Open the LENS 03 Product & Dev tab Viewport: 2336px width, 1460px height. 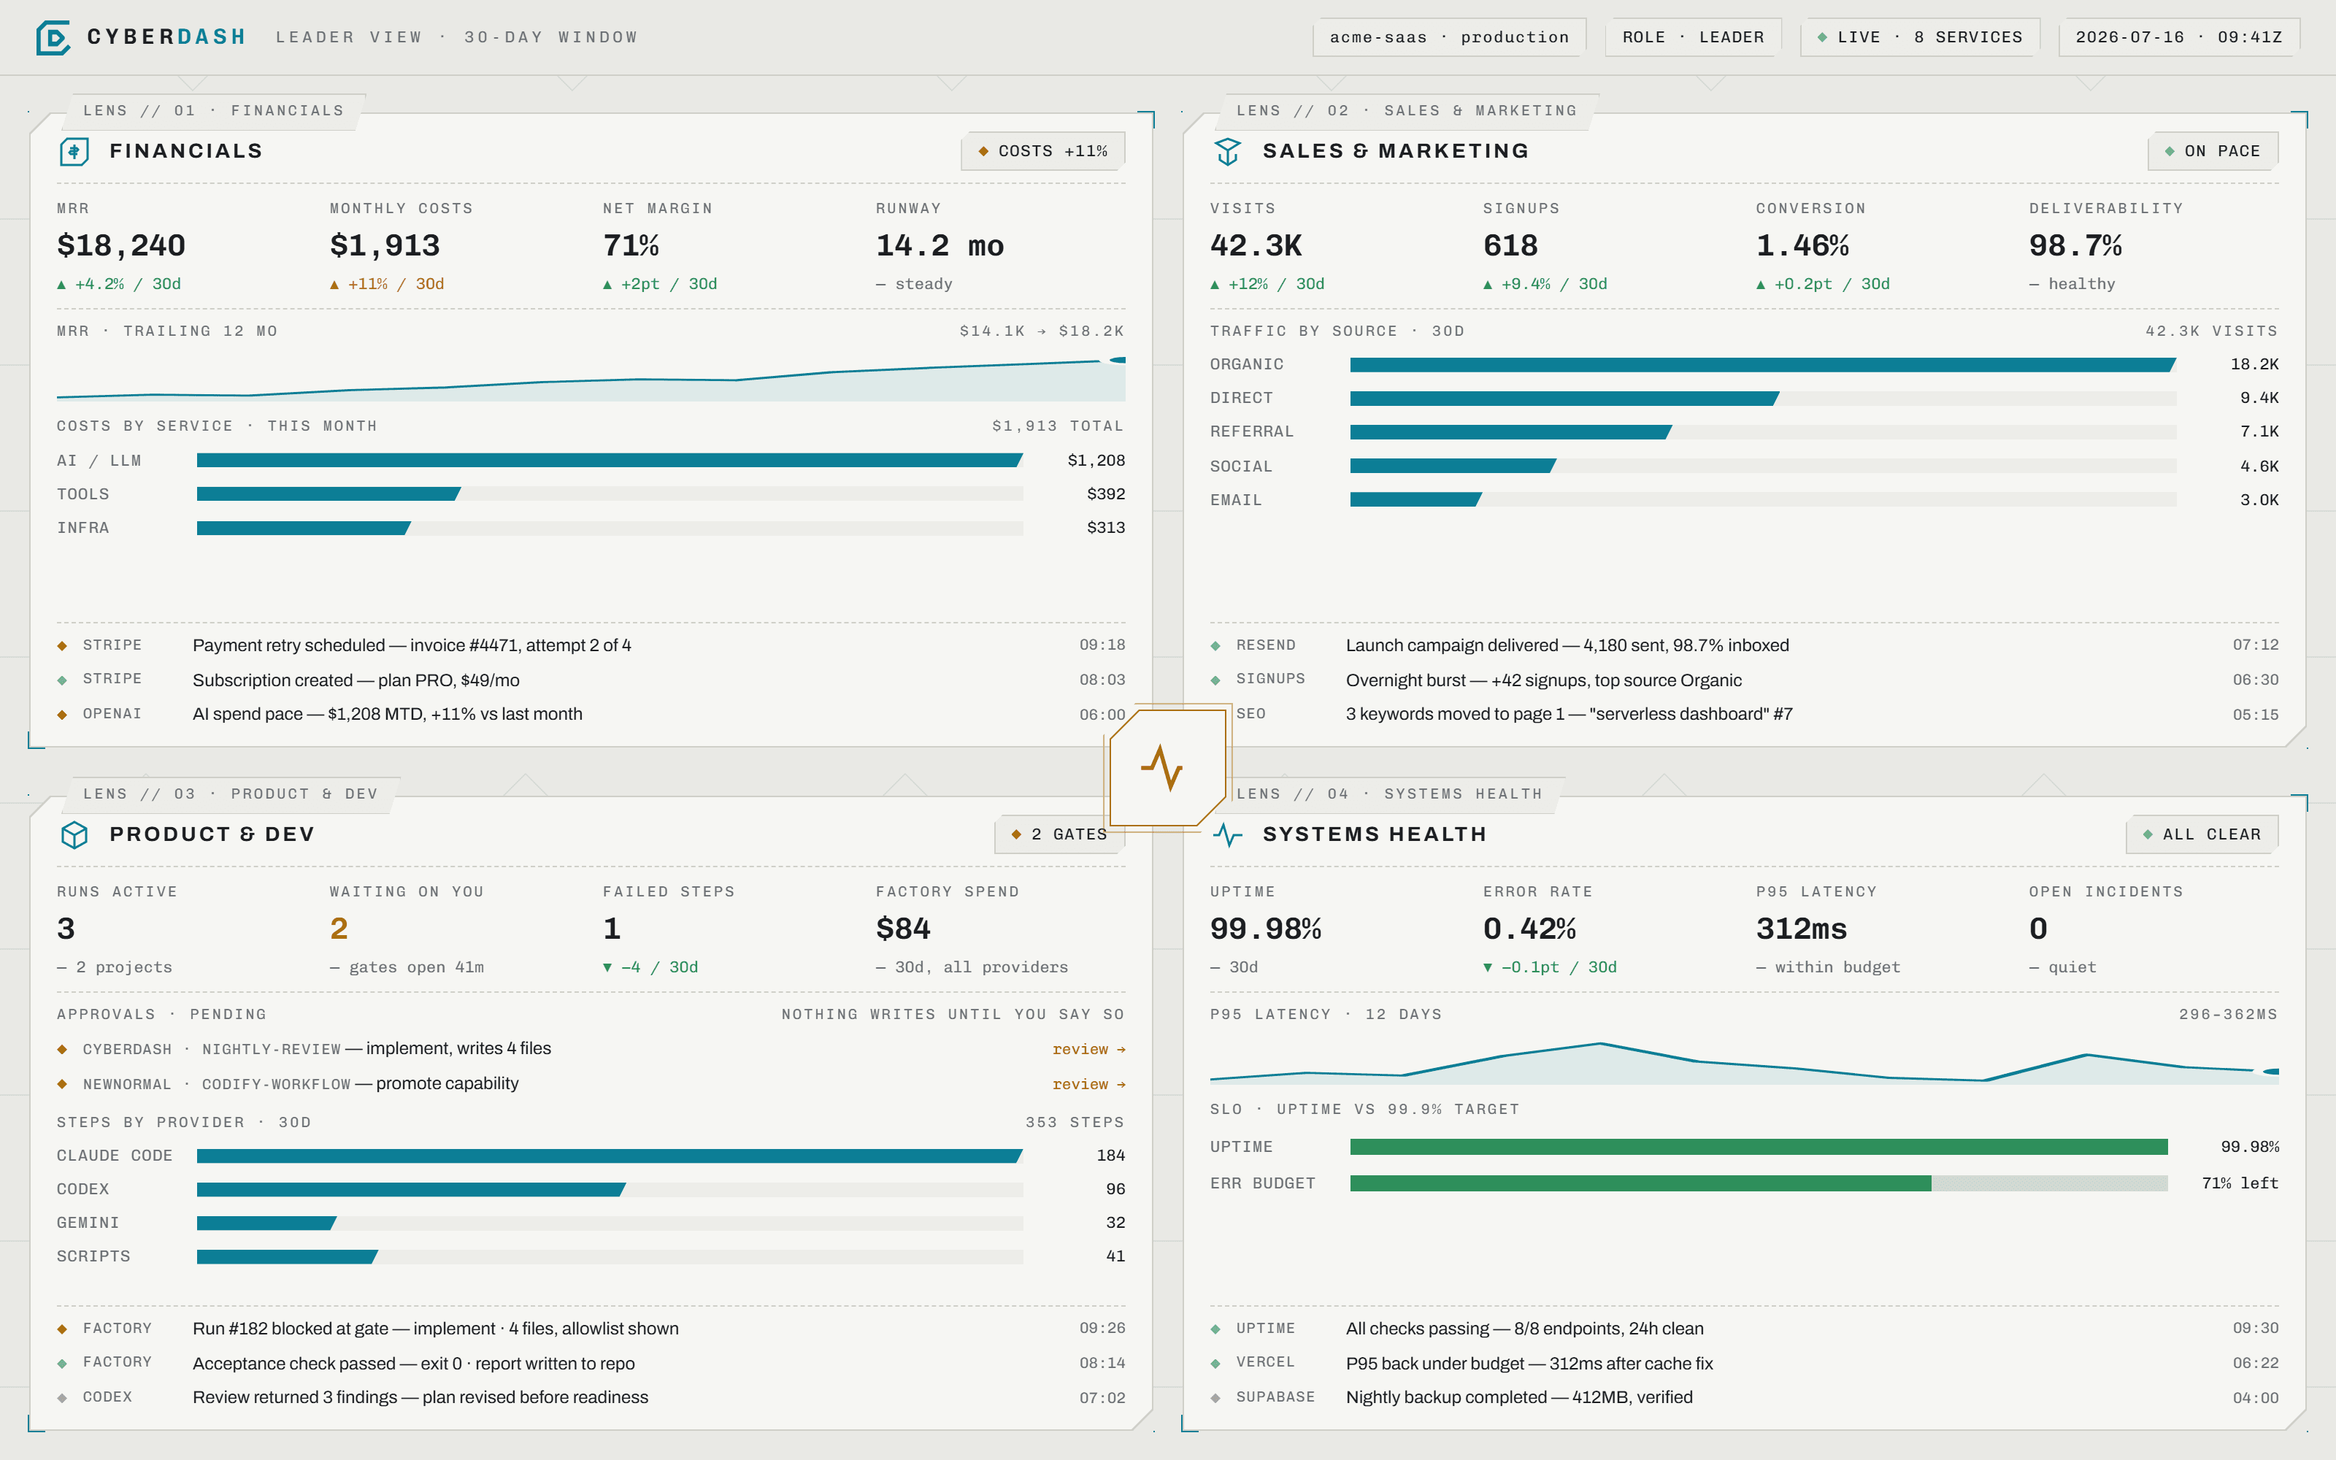pyautogui.click(x=230, y=794)
